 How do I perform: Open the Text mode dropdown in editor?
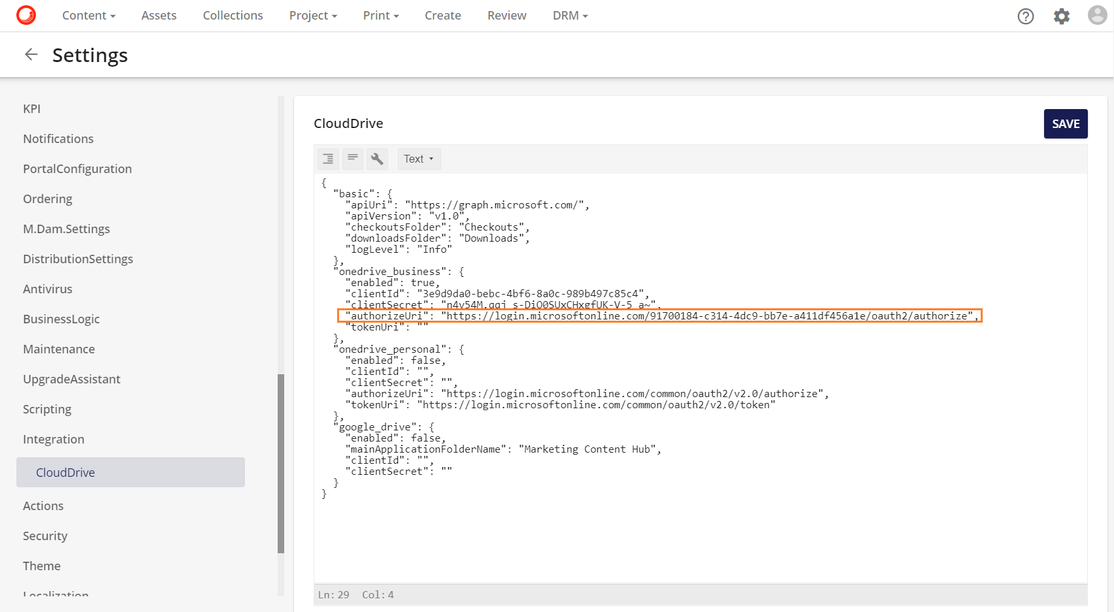tap(419, 159)
